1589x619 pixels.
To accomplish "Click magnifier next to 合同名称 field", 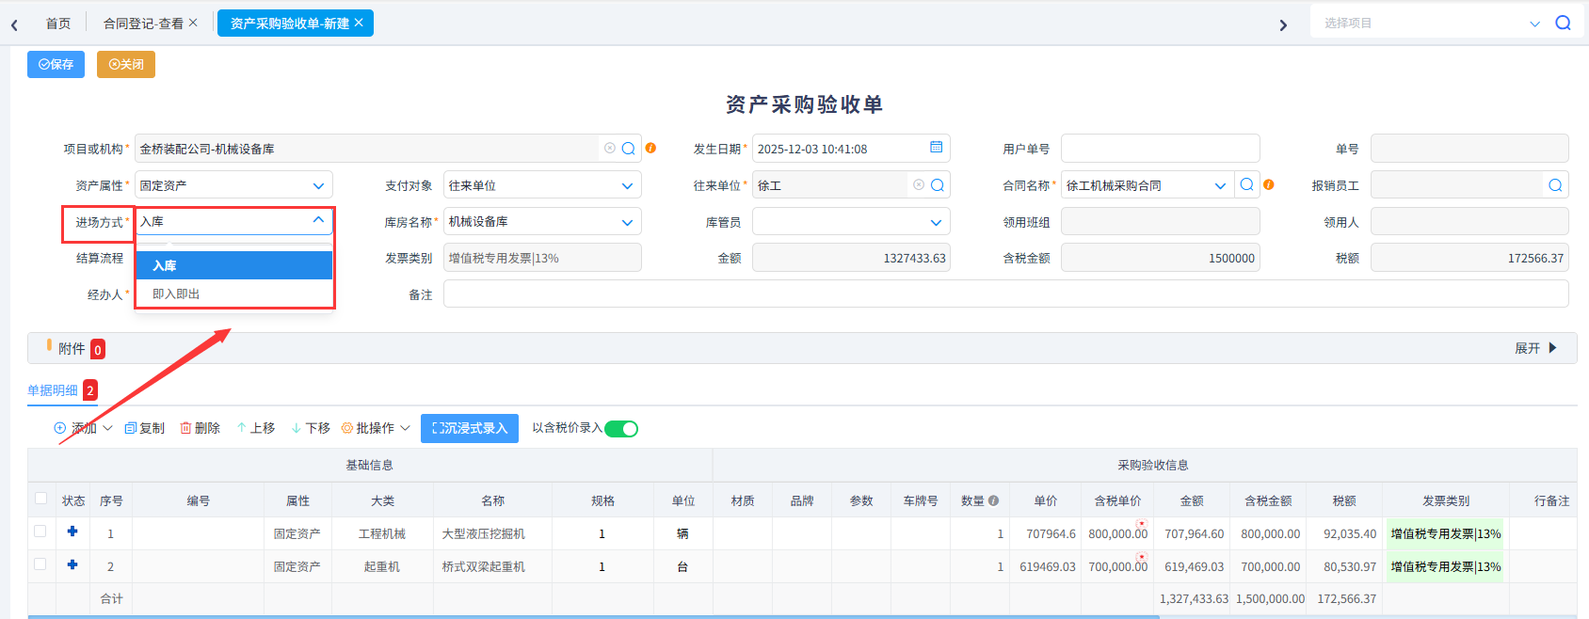I will click(1246, 185).
